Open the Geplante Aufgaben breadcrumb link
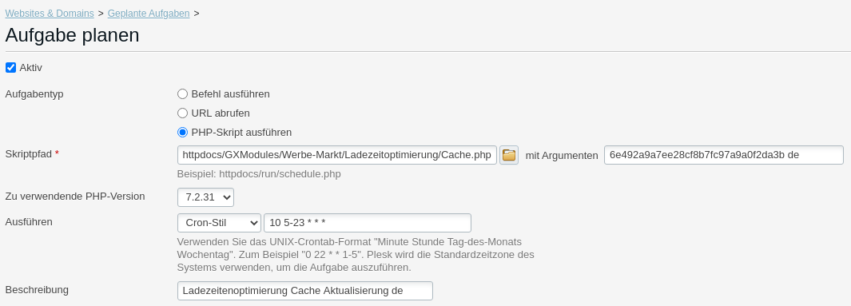Screen dimensions: 851x306 click(149, 14)
